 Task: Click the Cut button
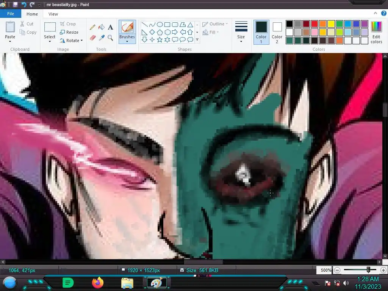click(27, 24)
